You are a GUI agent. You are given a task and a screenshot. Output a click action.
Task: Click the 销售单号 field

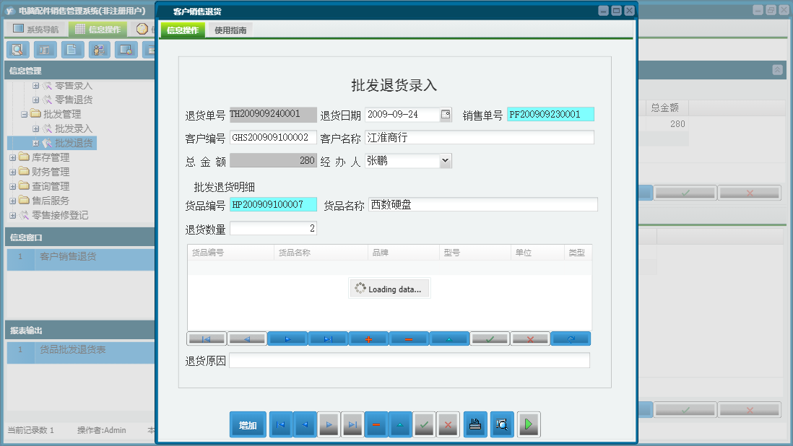click(x=550, y=114)
